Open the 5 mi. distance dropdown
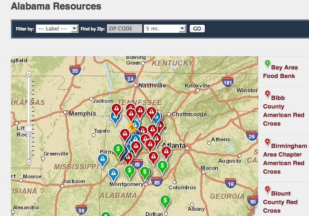Viewport: 309px width, 216px height. (x=164, y=29)
